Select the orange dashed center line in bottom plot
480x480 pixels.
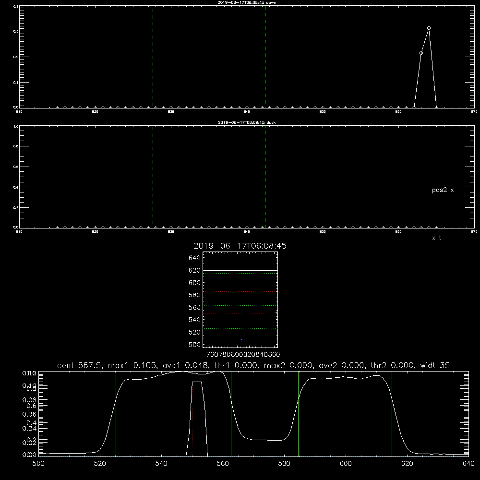246,414
